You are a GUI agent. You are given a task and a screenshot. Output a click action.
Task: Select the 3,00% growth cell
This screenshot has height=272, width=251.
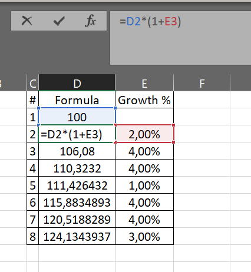(144, 237)
